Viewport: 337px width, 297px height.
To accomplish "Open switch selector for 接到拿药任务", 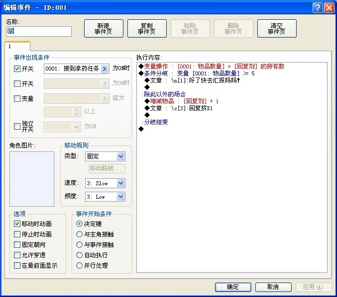I will (x=105, y=69).
